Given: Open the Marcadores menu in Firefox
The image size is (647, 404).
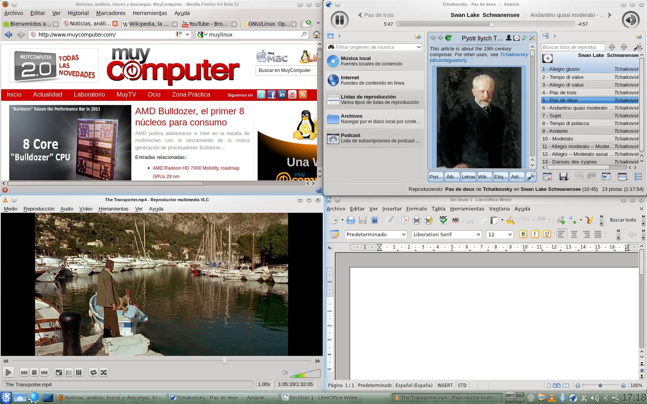Looking at the screenshot, I should (x=111, y=13).
